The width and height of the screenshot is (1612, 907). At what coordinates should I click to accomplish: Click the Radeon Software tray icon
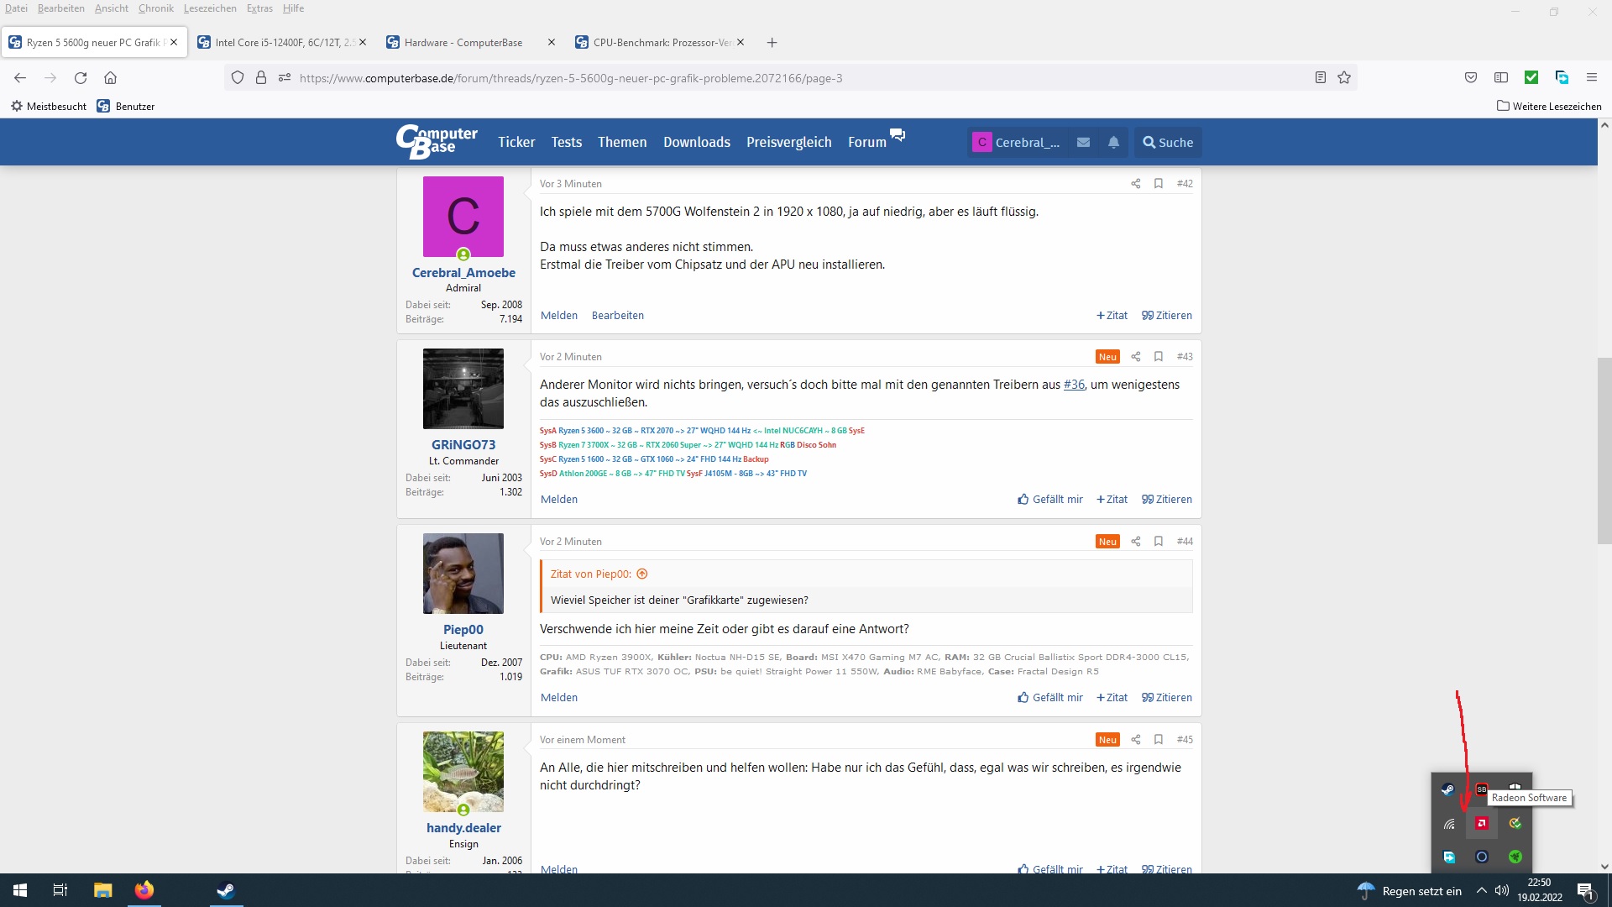1482,824
